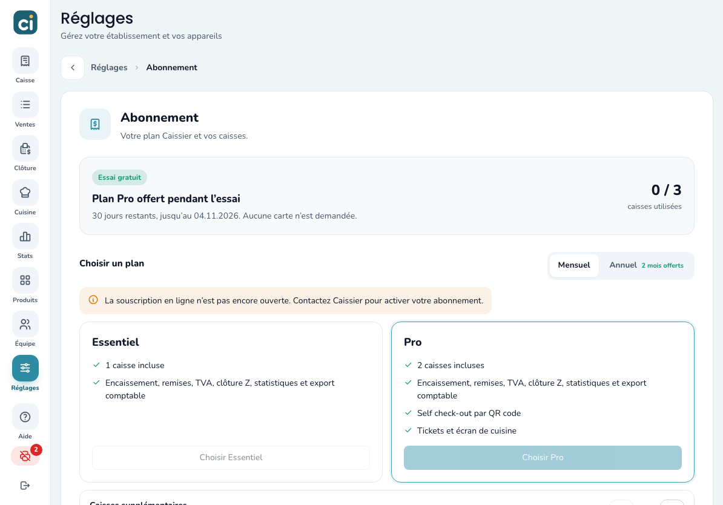Go back using the chevron button
723x505 pixels.
73,68
